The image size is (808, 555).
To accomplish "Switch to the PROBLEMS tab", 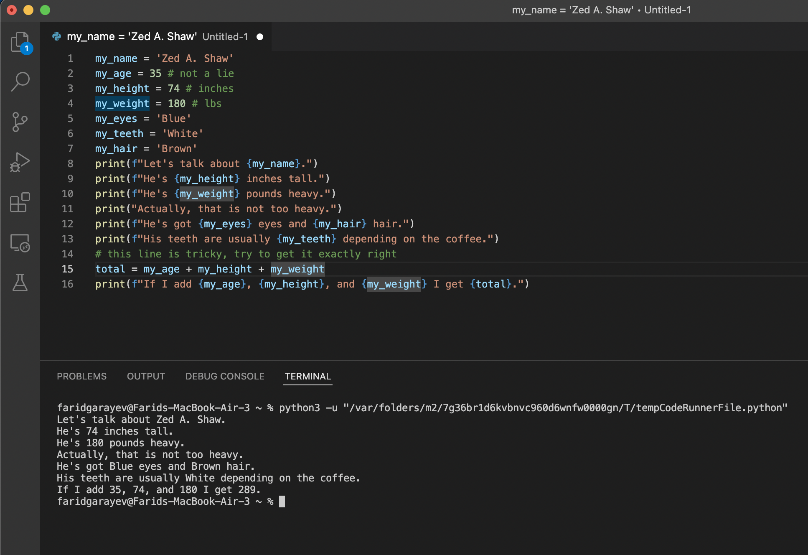I will pyautogui.click(x=81, y=376).
